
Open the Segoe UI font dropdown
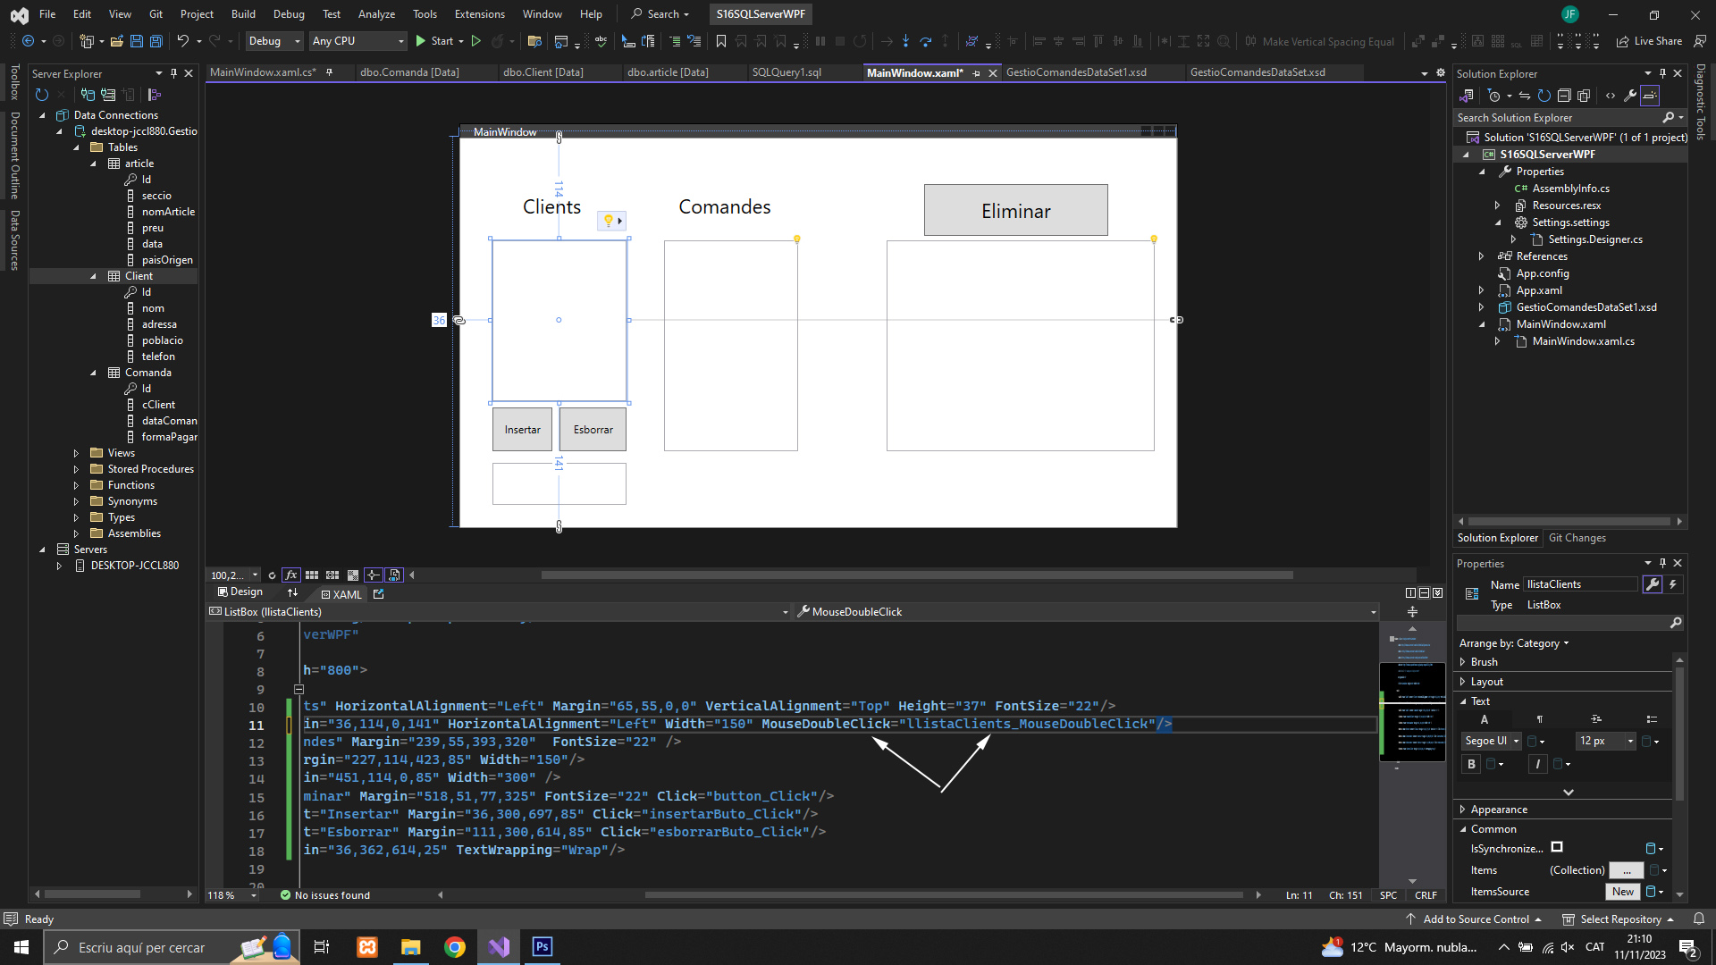tap(1516, 741)
